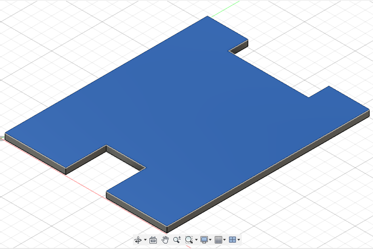Open the Viewports layout icon
The image size is (373, 249).
point(232,240)
